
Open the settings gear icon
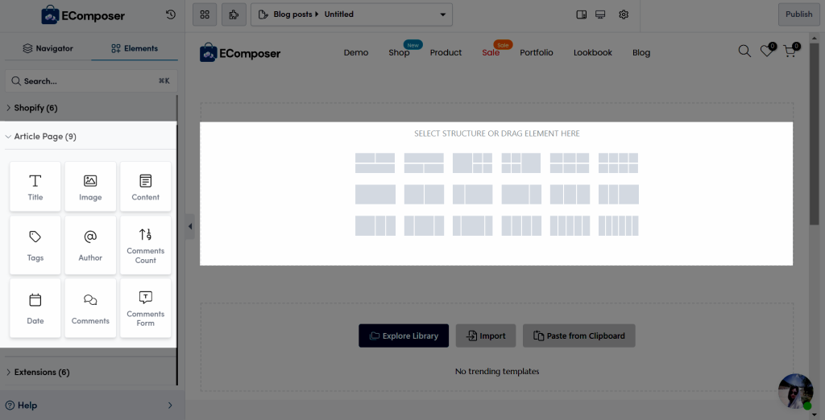624,14
